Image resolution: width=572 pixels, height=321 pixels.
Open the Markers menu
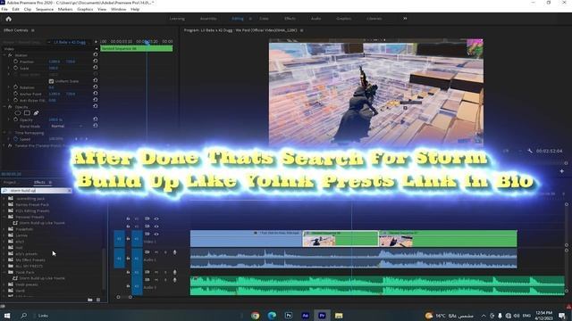click(65, 9)
